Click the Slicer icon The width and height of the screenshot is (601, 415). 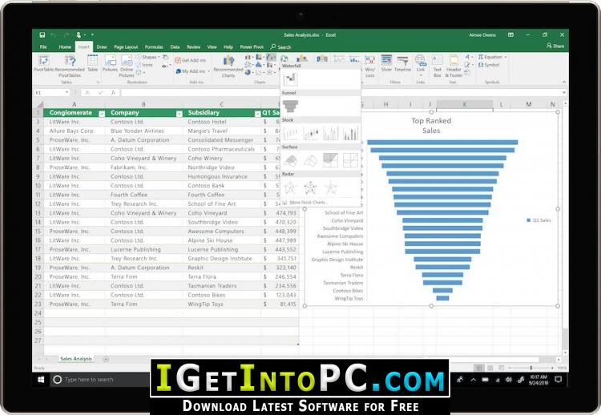(386, 63)
